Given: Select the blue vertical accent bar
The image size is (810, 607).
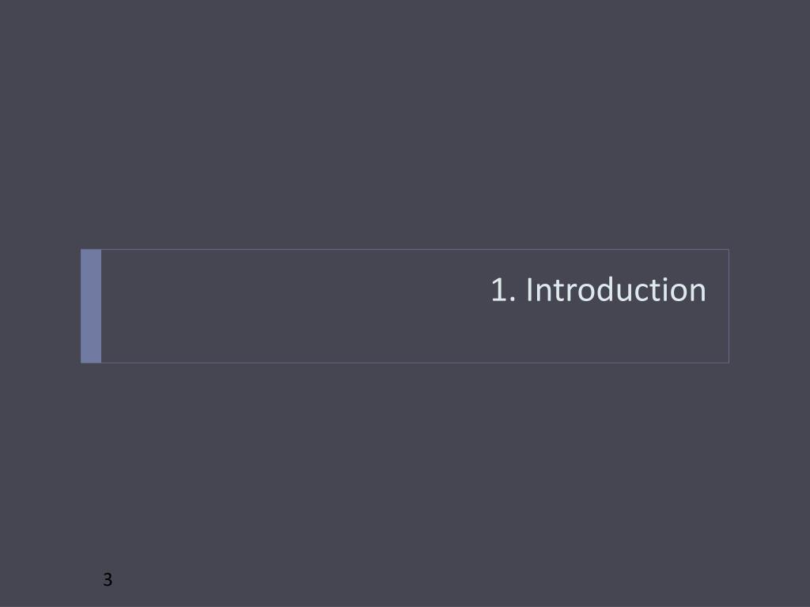Looking at the screenshot, I should [x=91, y=306].
